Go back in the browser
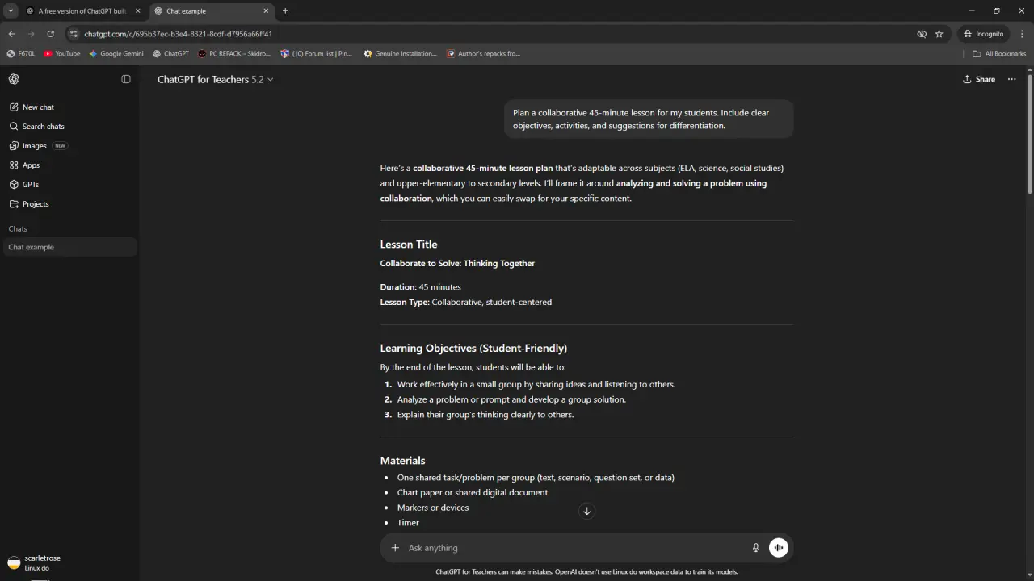 (x=11, y=34)
